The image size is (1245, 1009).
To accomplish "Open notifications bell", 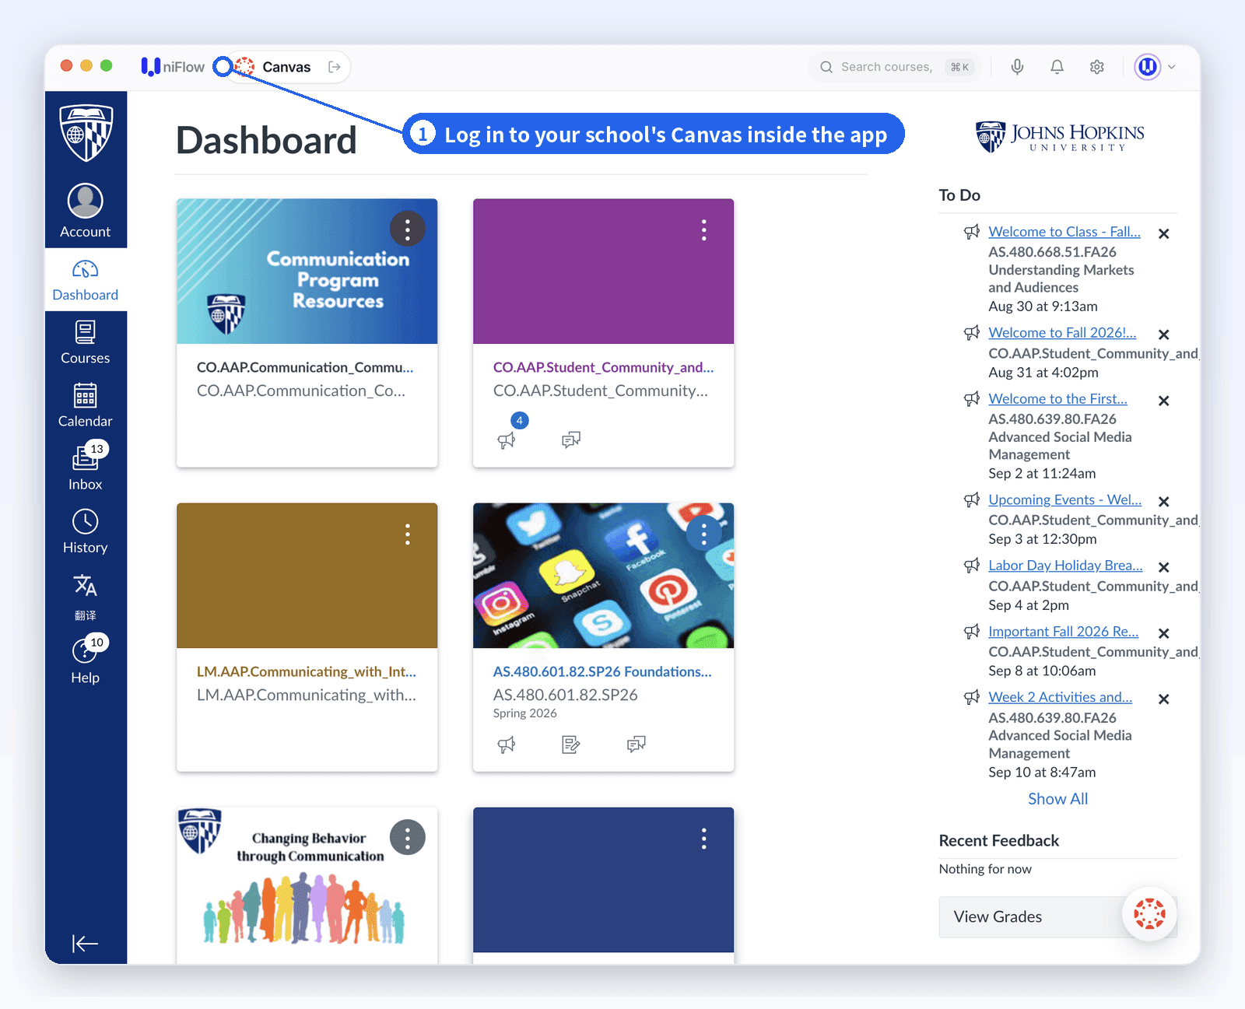I will pyautogui.click(x=1057, y=67).
